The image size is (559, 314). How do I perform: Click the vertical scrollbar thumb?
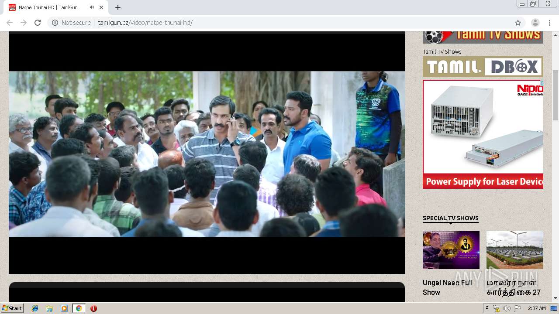click(x=556, y=95)
